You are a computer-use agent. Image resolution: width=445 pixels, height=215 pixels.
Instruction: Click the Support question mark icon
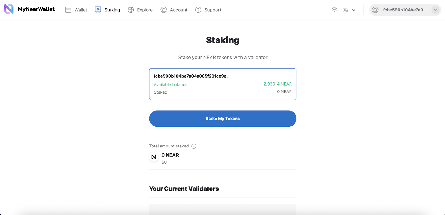tap(198, 10)
